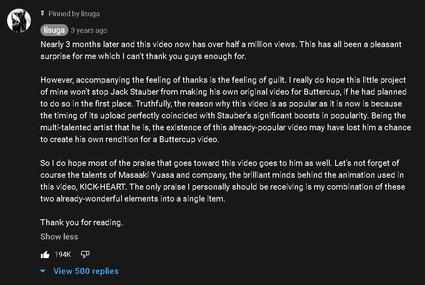Collapse the comment with "Show less"

59,237
